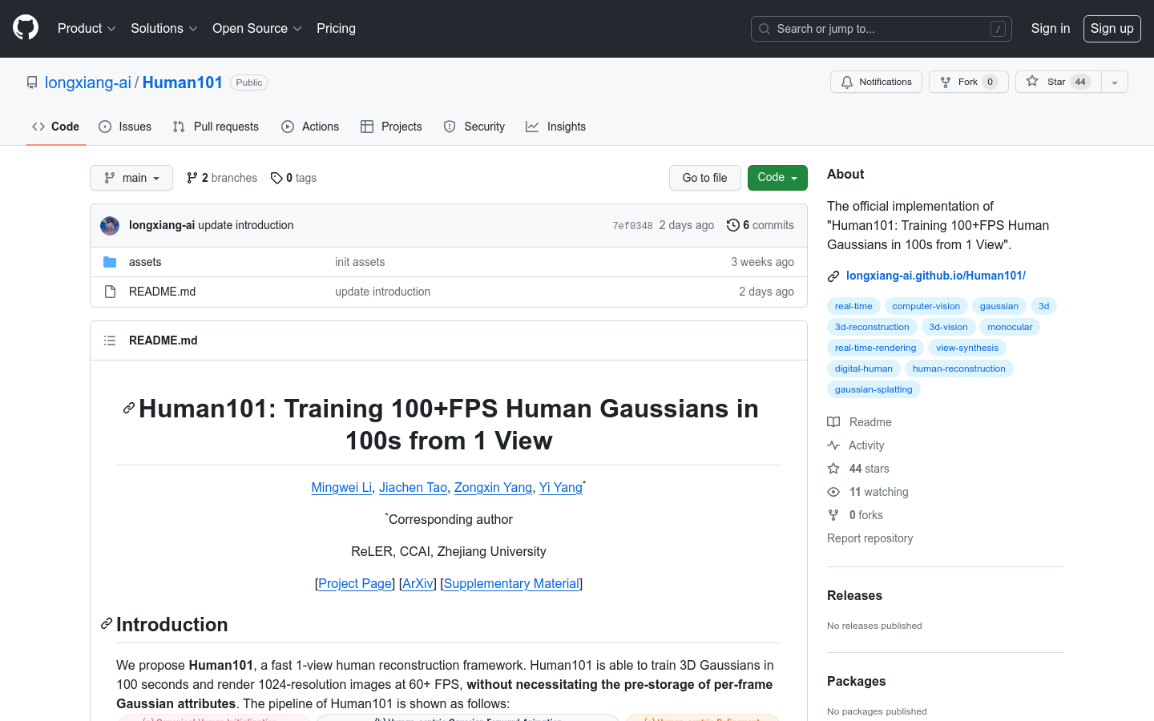Screen dimensions: 1154x721
Task: Open commit hash 7ef0348
Action: pyautogui.click(x=632, y=226)
